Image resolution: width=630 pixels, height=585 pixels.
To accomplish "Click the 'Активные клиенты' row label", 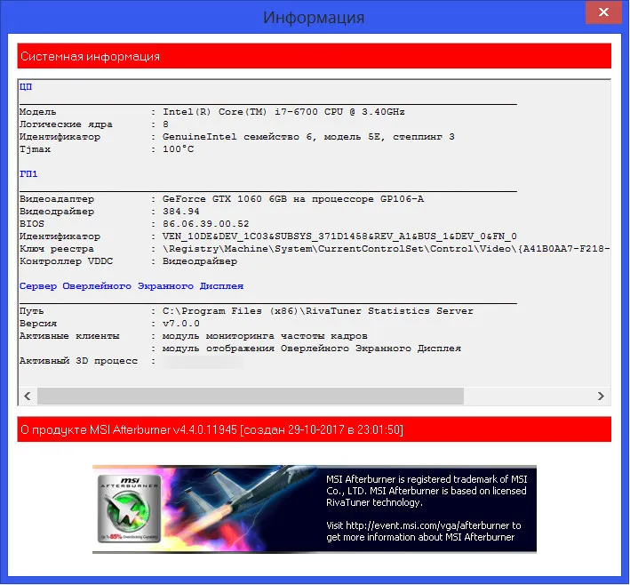I will click(69, 336).
